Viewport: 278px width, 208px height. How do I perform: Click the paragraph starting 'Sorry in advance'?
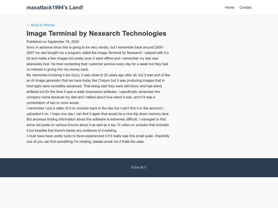97,59
